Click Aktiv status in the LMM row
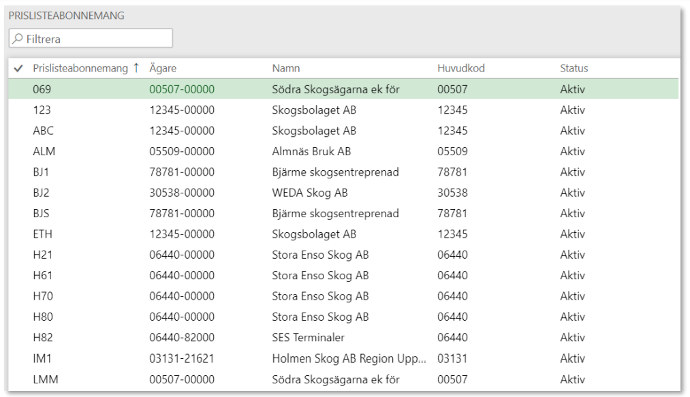 pos(573,379)
